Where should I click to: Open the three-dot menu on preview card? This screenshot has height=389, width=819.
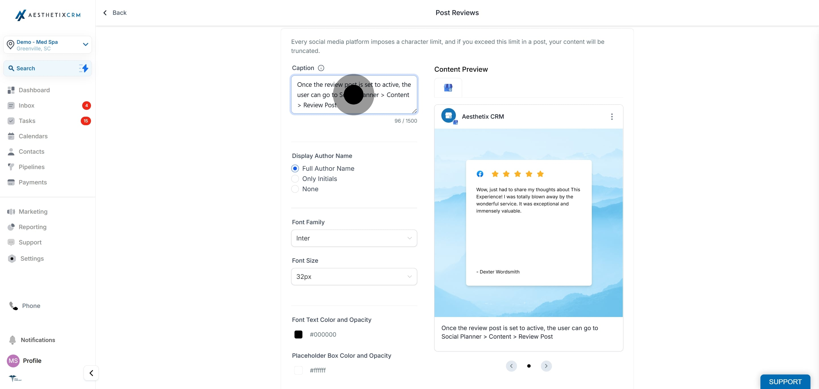pos(612,117)
